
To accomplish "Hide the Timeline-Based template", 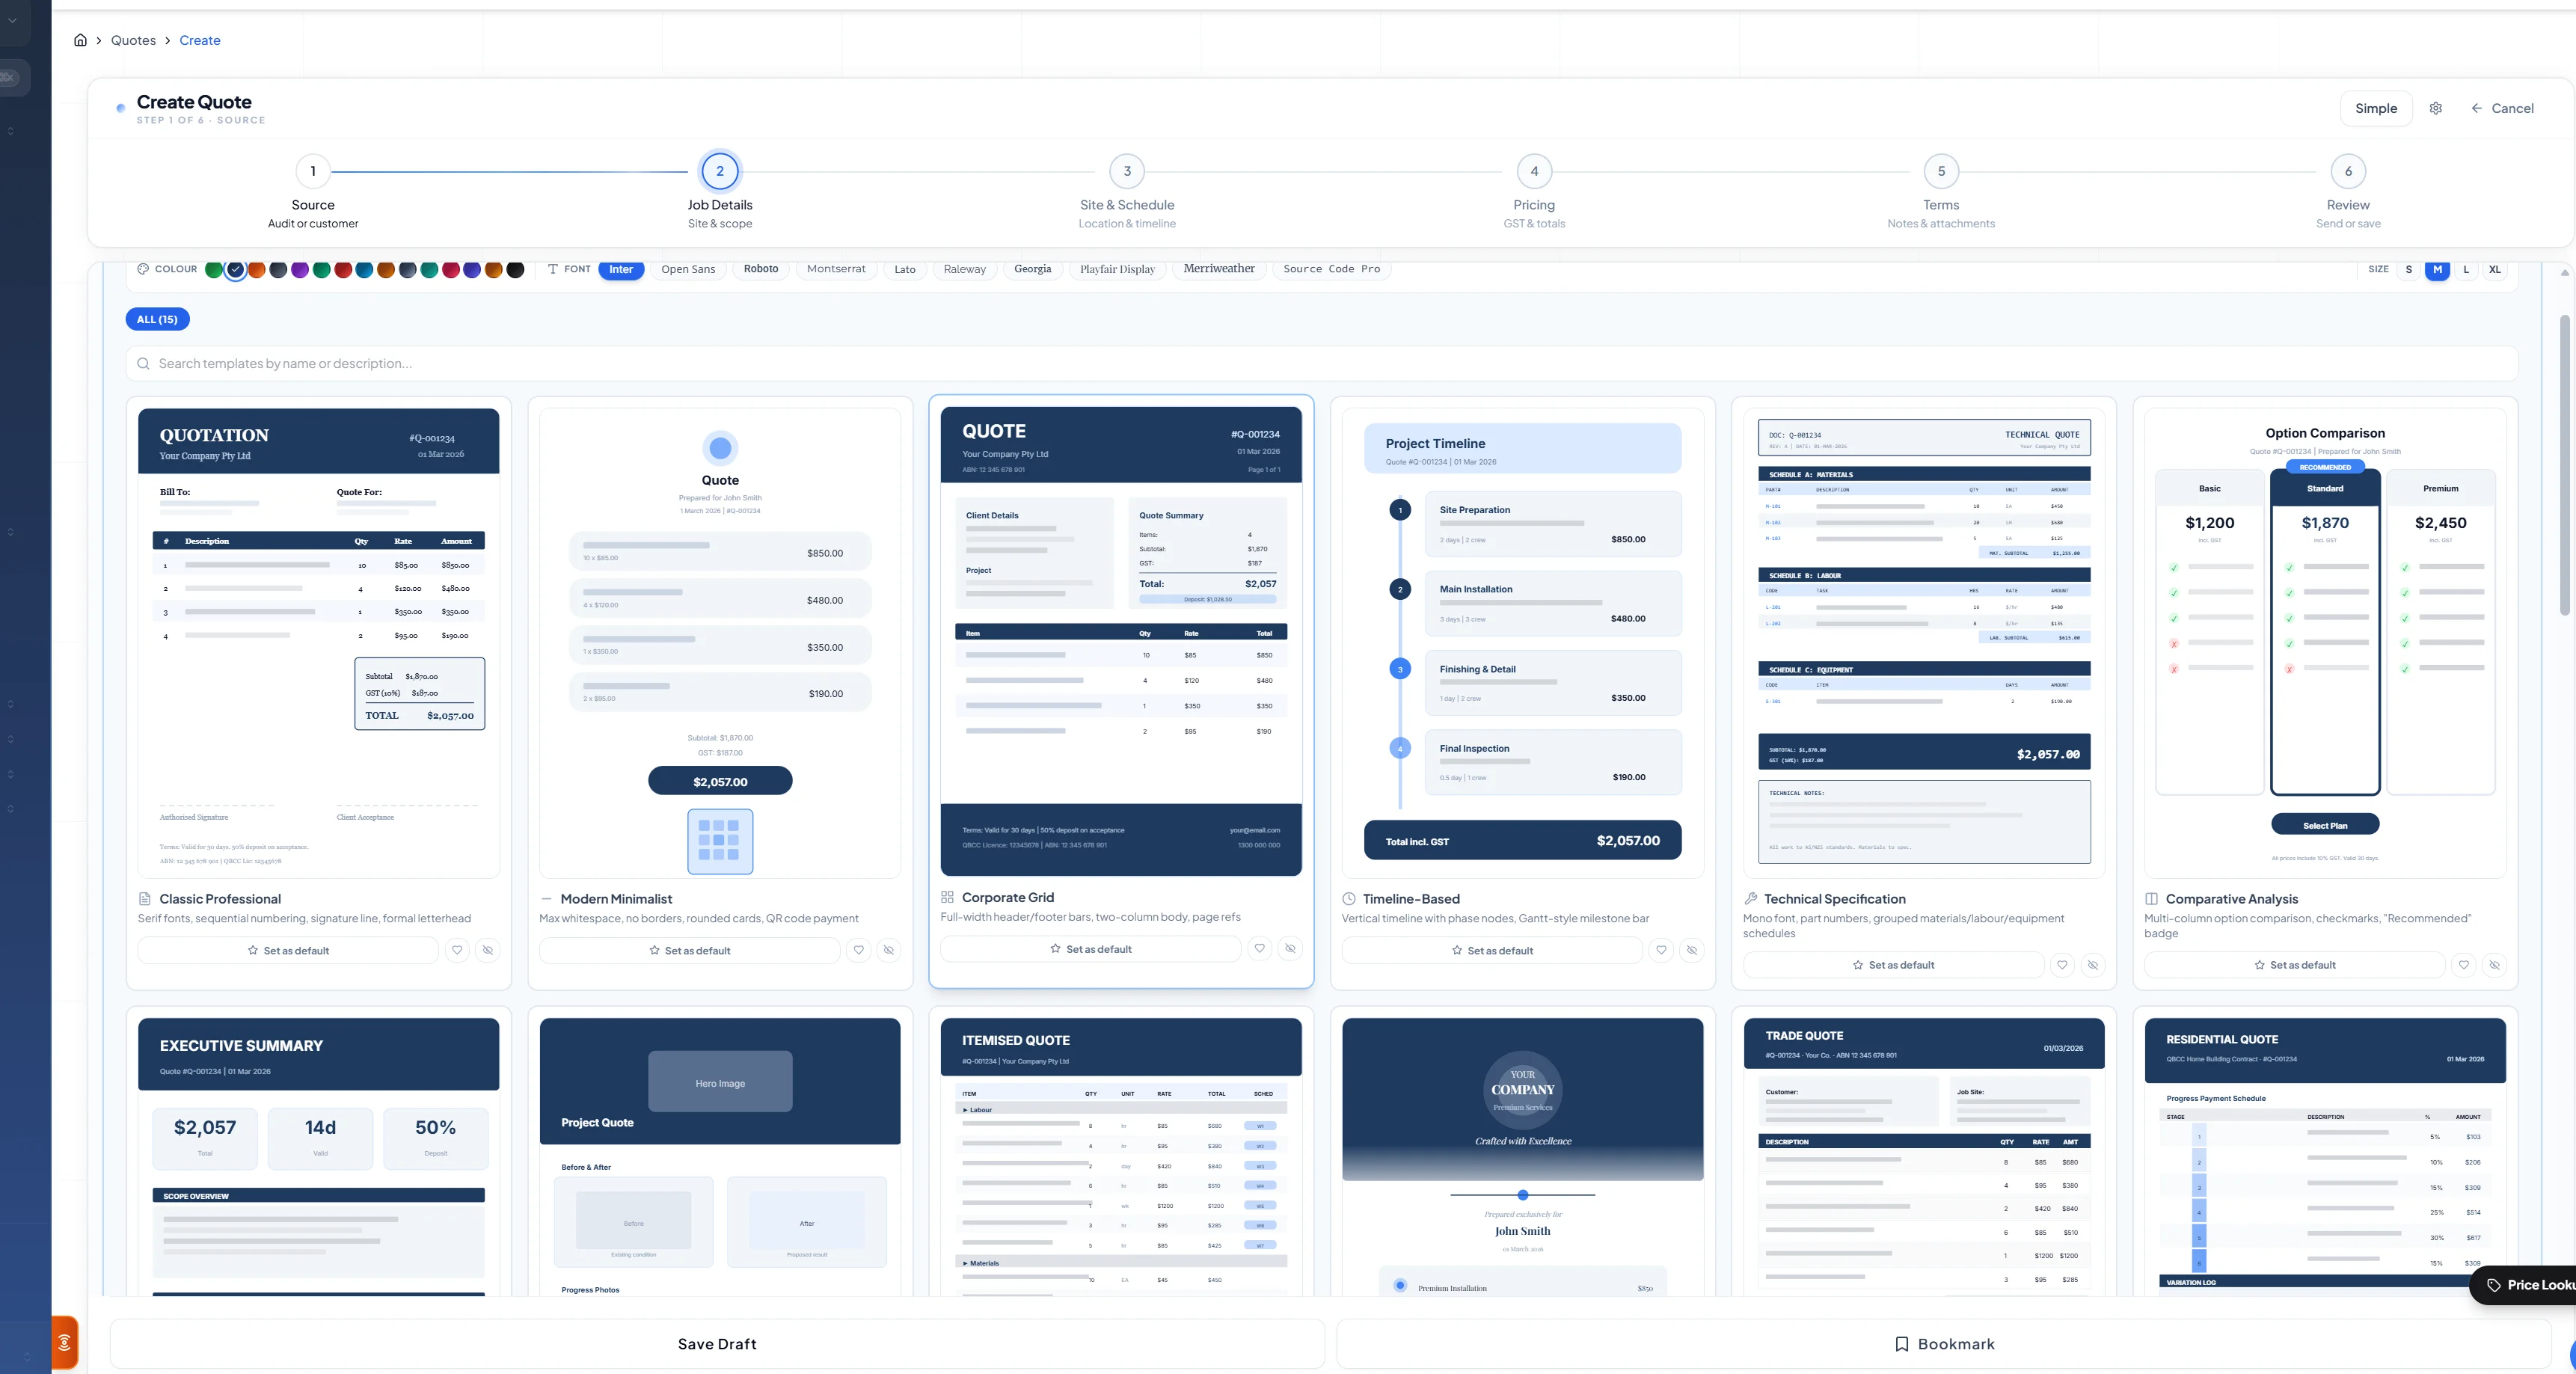I will point(1692,950).
